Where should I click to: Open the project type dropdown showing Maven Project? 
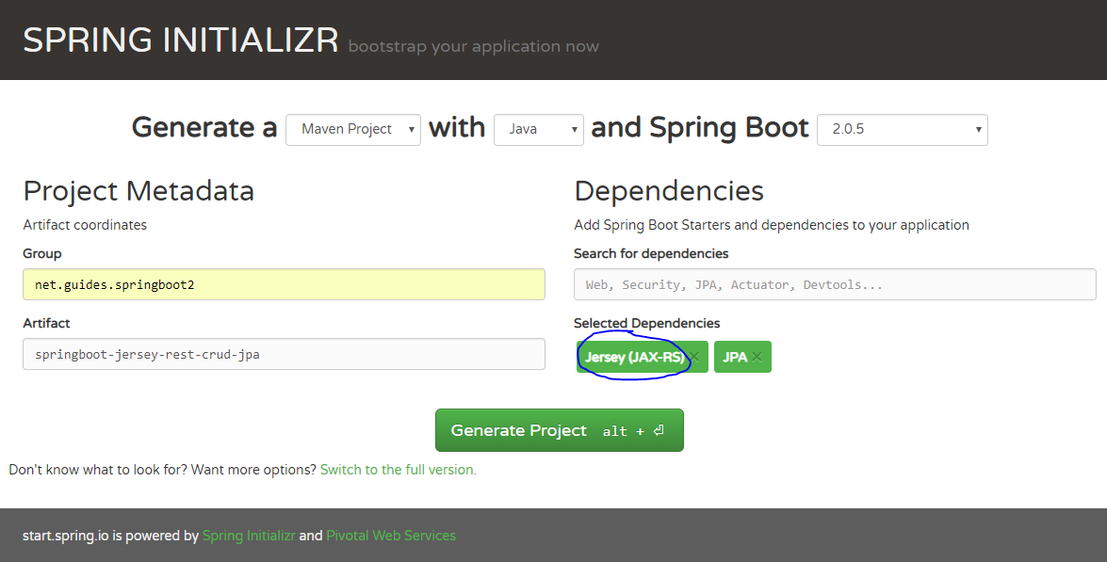353,129
